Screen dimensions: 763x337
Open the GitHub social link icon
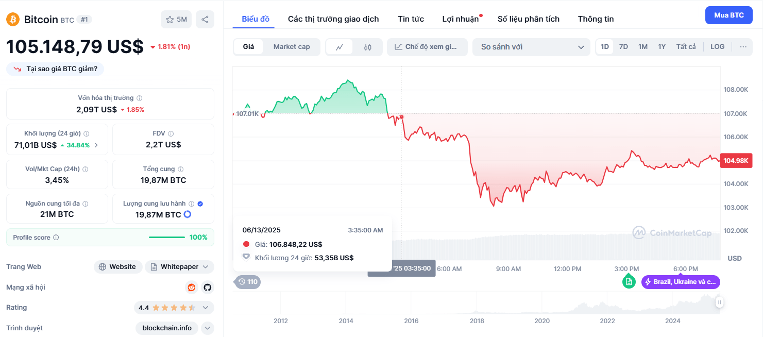coord(207,287)
